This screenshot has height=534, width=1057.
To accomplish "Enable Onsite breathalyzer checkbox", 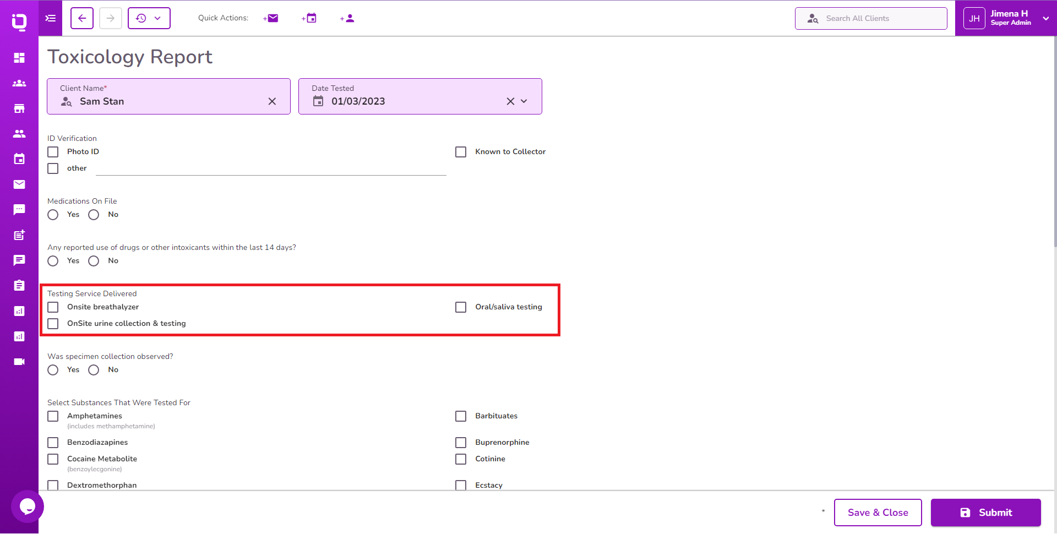I will point(53,307).
